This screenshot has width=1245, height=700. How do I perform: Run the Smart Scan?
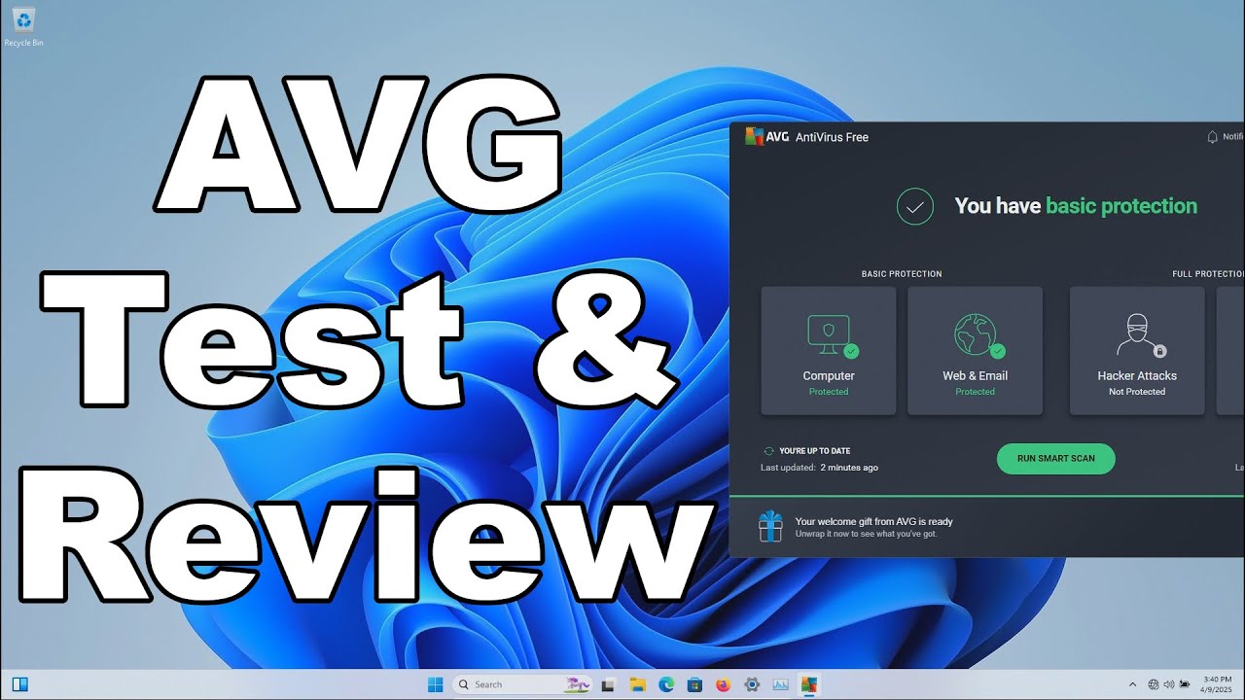(x=1056, y=459)
